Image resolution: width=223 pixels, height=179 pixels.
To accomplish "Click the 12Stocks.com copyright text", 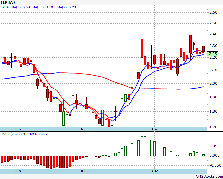I will 209,177.
